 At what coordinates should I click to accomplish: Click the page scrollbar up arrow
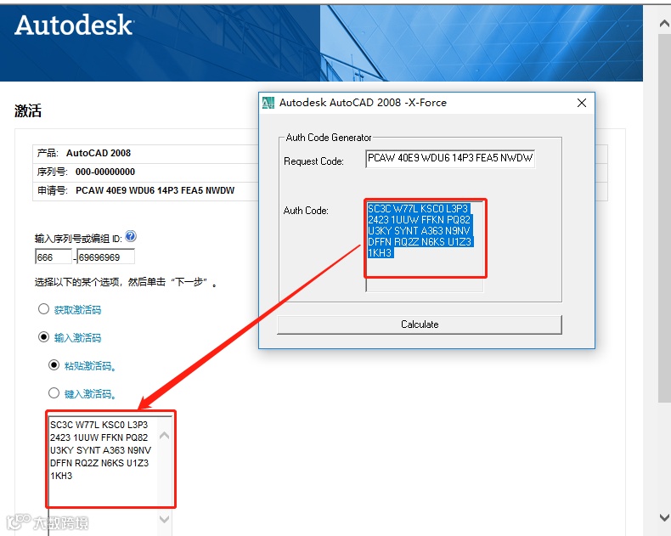(664, 24)
